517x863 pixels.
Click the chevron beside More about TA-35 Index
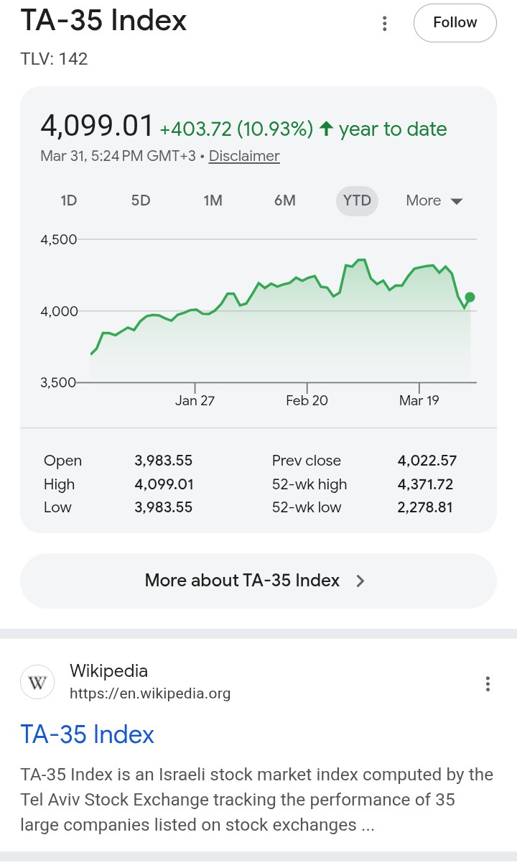360,581
